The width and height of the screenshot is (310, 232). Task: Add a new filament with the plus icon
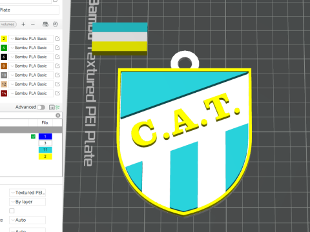[23, 24]
